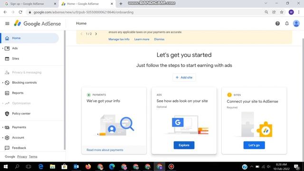Open the volume control in system tray

click(x=268, y=167)
